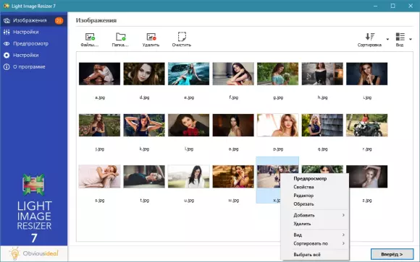Click the ObviousIdea logo
This screenshot has width=420, height=262.
pyautogui.click(x=34, y=253)
